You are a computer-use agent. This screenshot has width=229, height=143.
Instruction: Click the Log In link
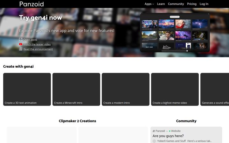pyautogui.click(x=204, y=4)
